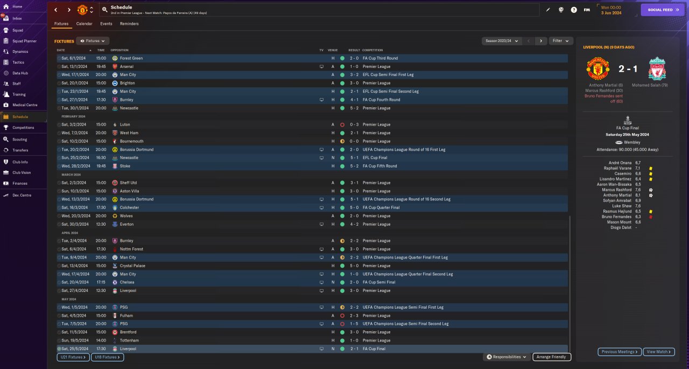The image size is (689, 369).
Task: Select Schedule in the sidebar menu
Action: (x=23, y=117)
